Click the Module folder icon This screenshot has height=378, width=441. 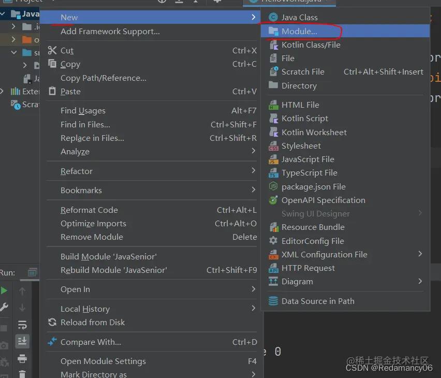click(x=273, y=31)
